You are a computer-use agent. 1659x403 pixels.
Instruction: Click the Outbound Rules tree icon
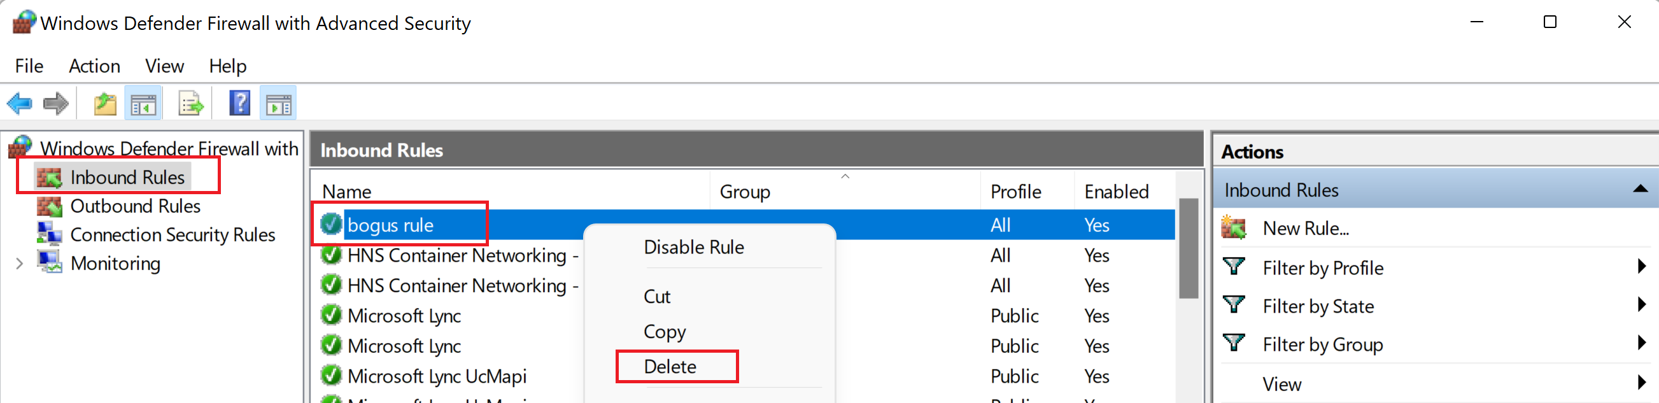click(x=50, y=206)
